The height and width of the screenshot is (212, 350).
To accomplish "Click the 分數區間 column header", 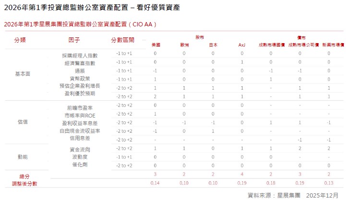I will pyautogui.click(x=122, y=40).
